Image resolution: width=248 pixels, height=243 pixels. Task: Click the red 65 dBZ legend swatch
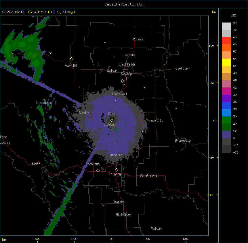coord(226,41)
